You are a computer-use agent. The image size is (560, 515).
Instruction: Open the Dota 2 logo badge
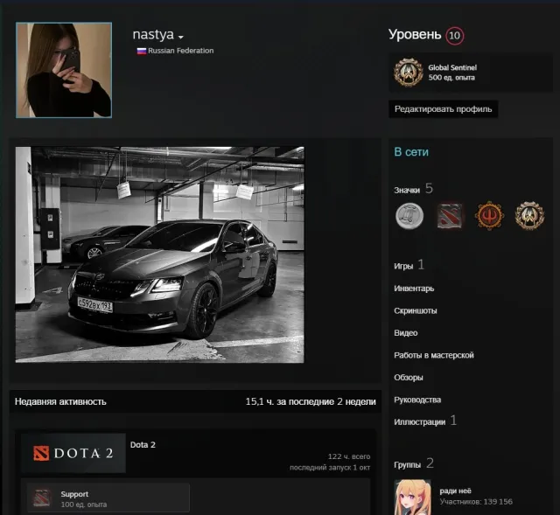click(x=450, y=216)
